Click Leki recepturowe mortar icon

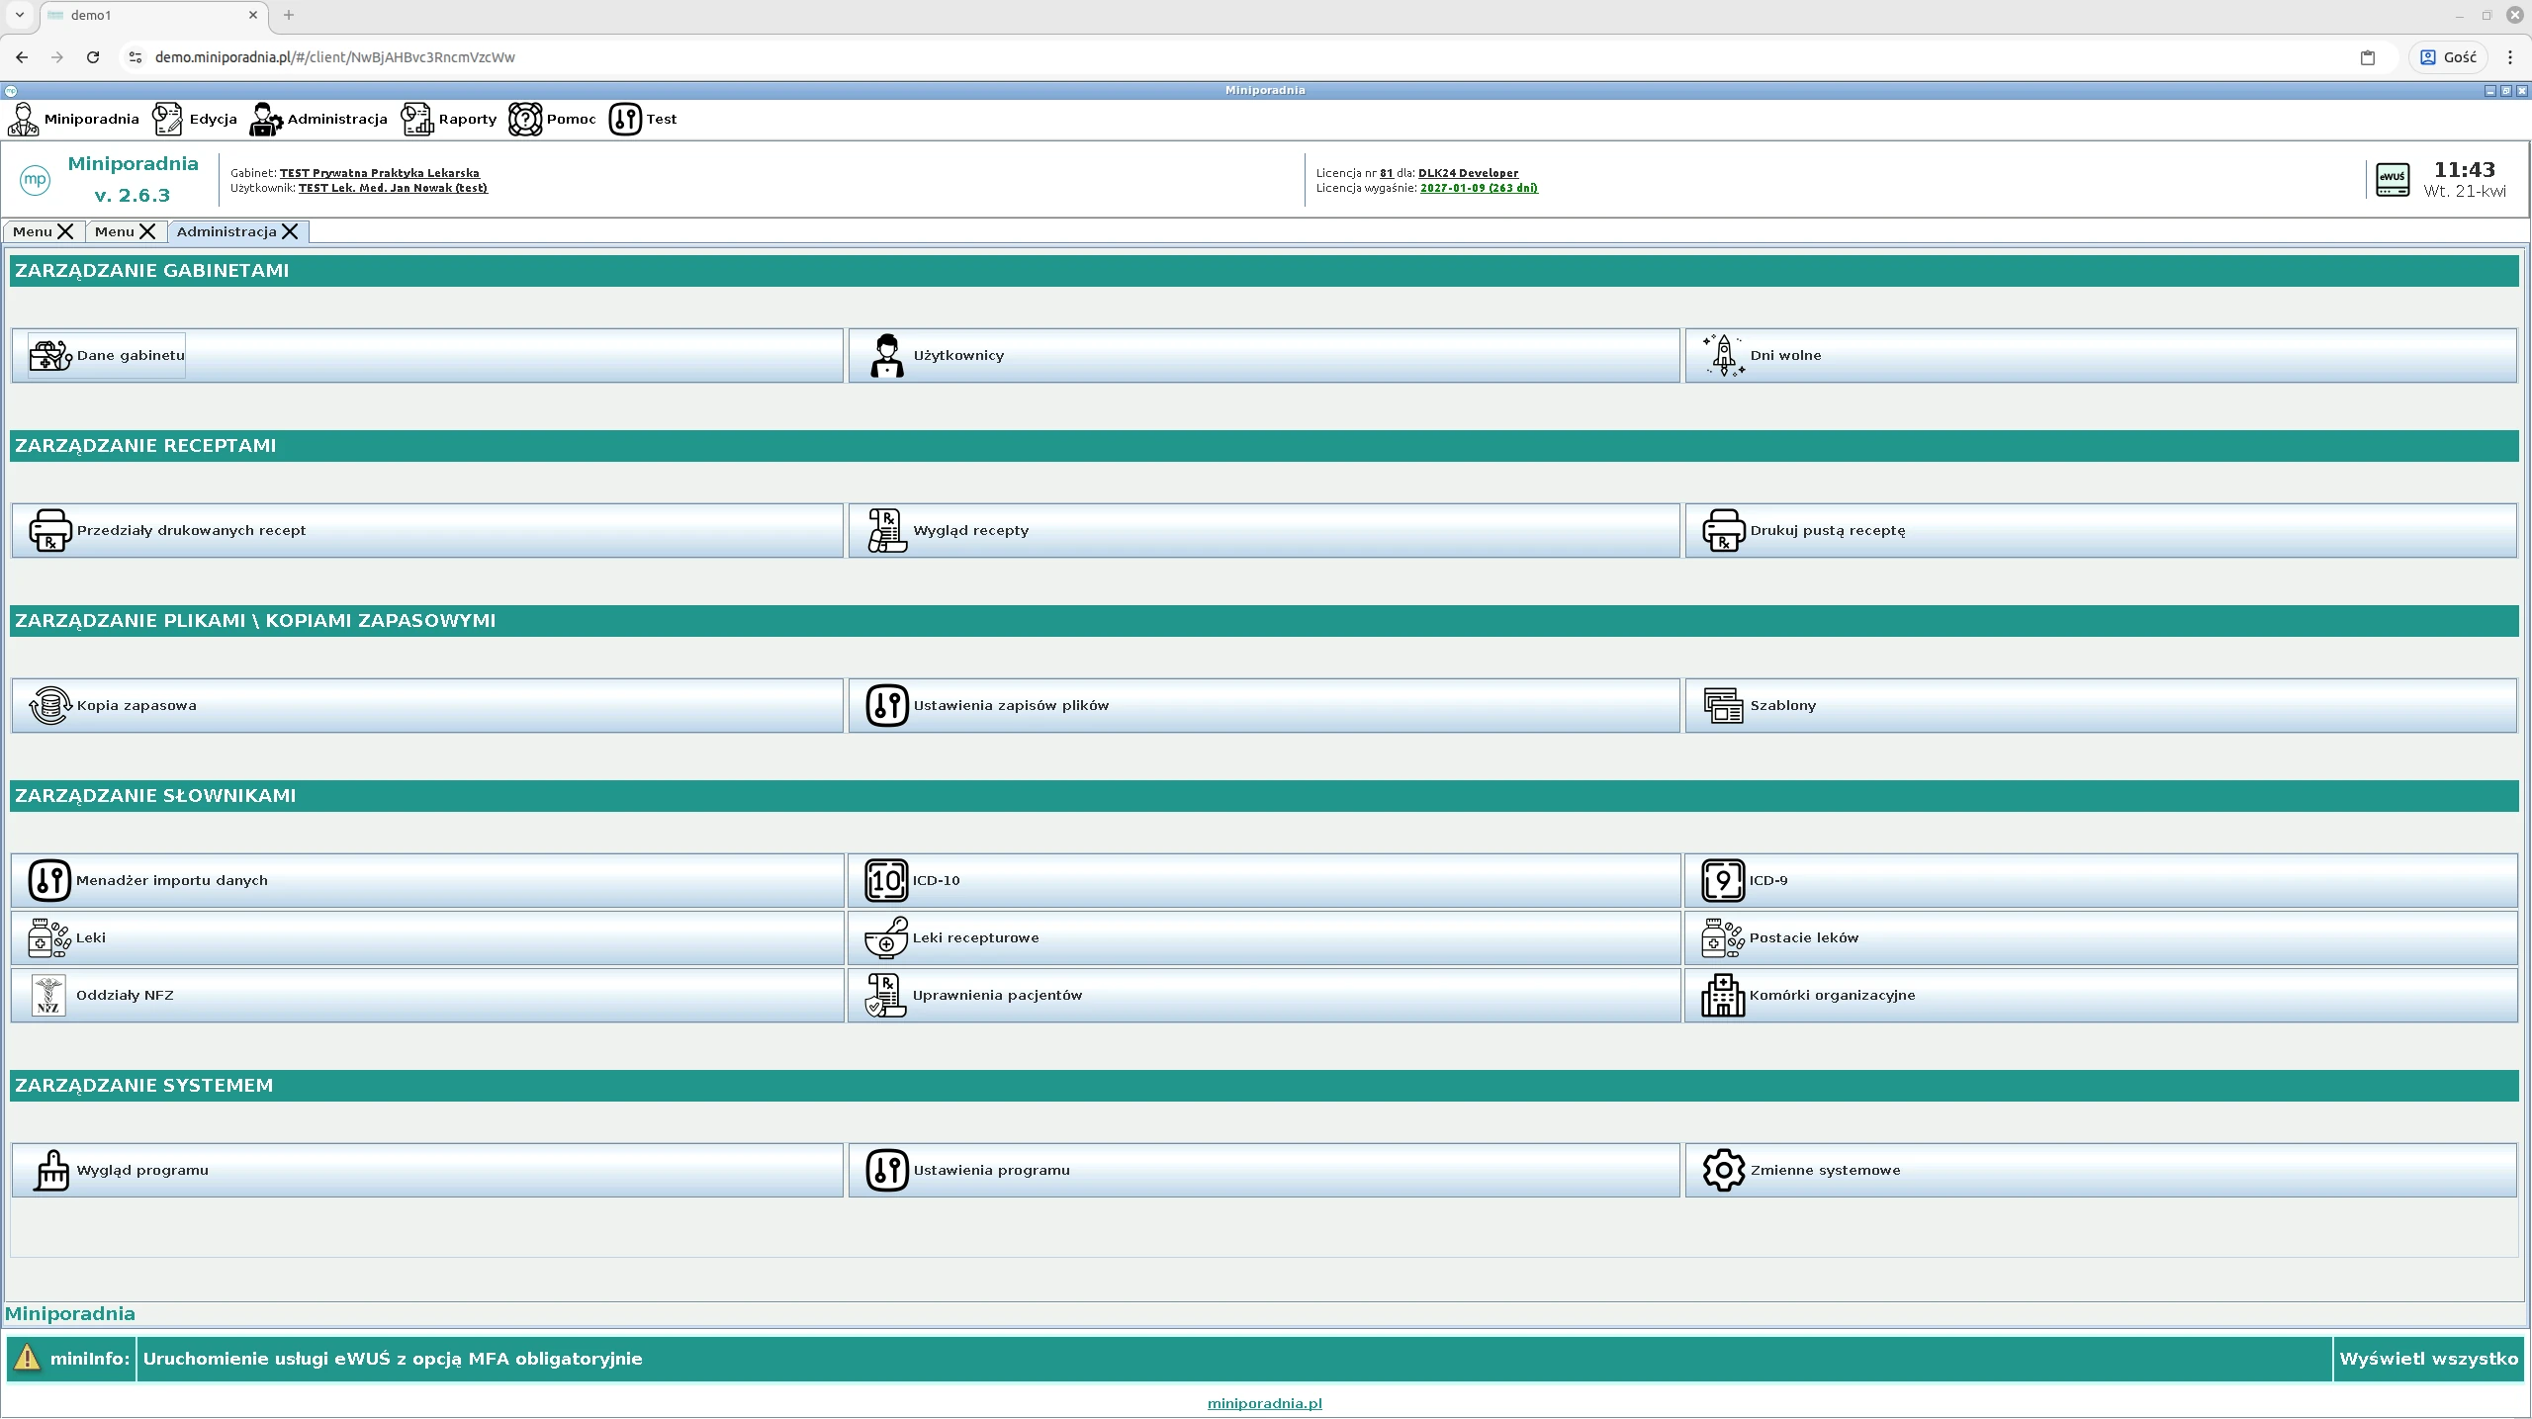885,937
